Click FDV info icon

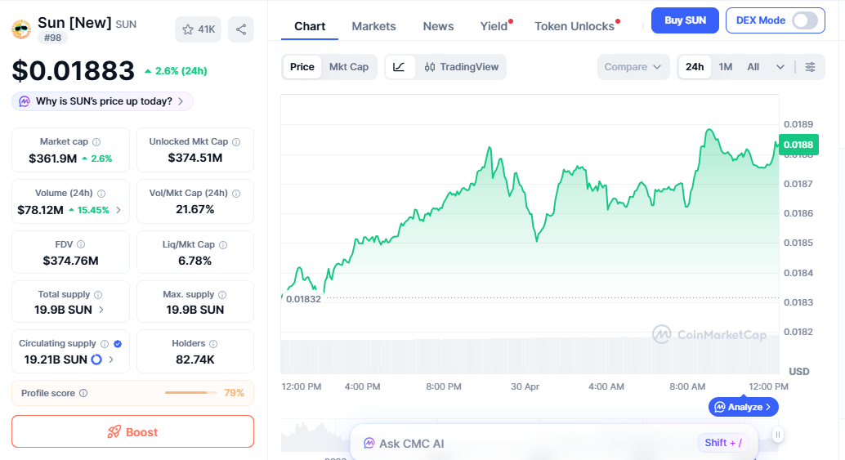pos(81,244)
